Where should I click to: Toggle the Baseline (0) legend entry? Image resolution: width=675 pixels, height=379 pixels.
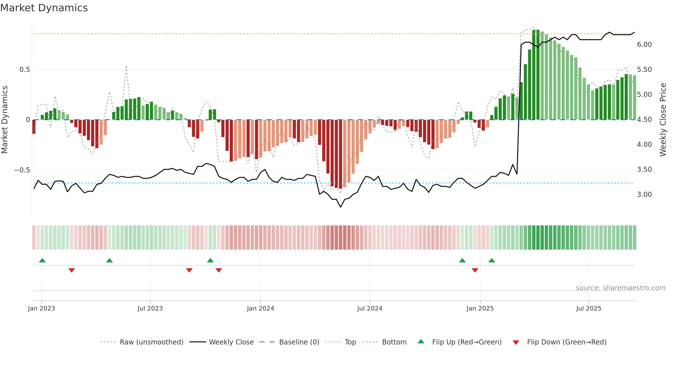[289, 342]
